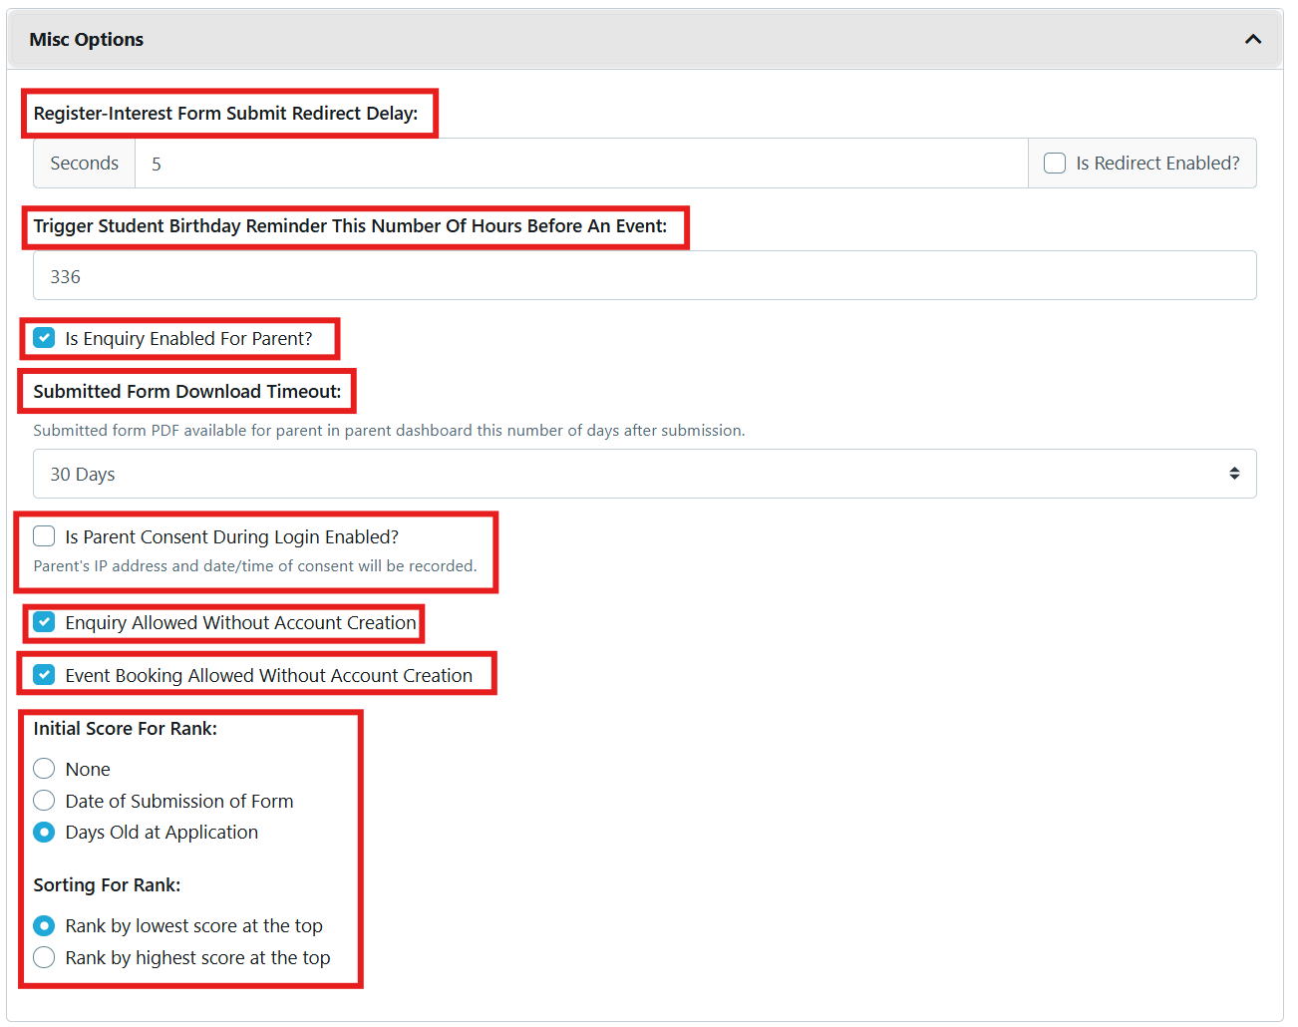Screen dimensions: 1298x1027
Task: Enable the Is Redirect Enabled checkbox
Action: (1054, 163)
